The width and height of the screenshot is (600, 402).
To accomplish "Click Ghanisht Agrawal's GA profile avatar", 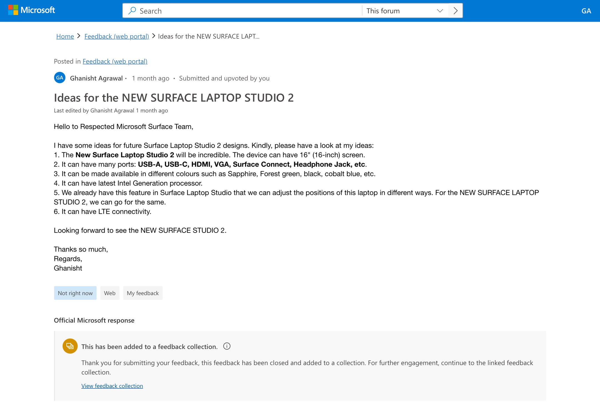I will coord(60,78).
